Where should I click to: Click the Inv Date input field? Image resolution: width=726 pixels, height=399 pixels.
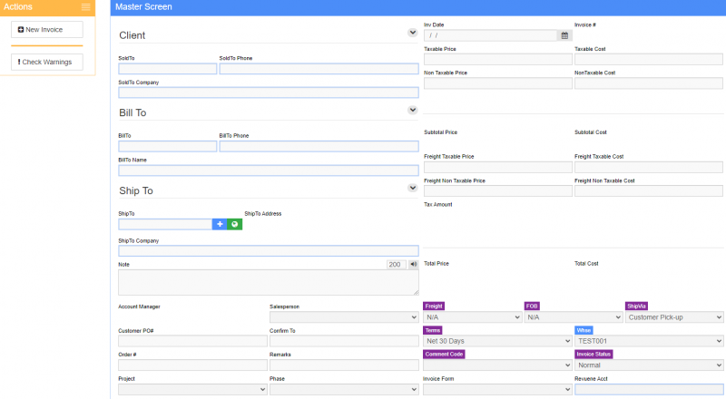point(490,35)
